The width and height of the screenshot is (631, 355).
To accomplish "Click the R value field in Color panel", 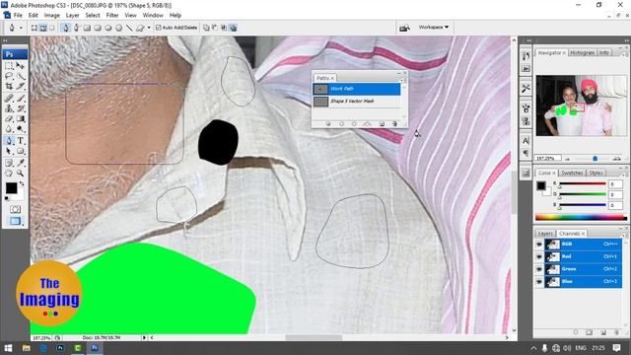I will tap(615, 184).
